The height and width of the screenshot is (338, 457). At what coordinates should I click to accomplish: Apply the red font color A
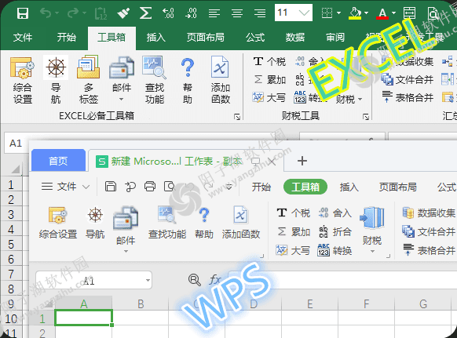(x=382, y=13)
